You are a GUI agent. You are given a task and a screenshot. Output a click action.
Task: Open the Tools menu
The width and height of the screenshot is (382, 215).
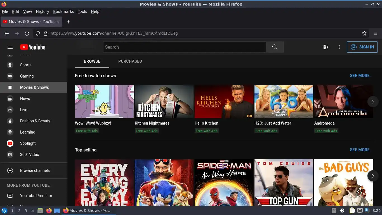[82, 11]
